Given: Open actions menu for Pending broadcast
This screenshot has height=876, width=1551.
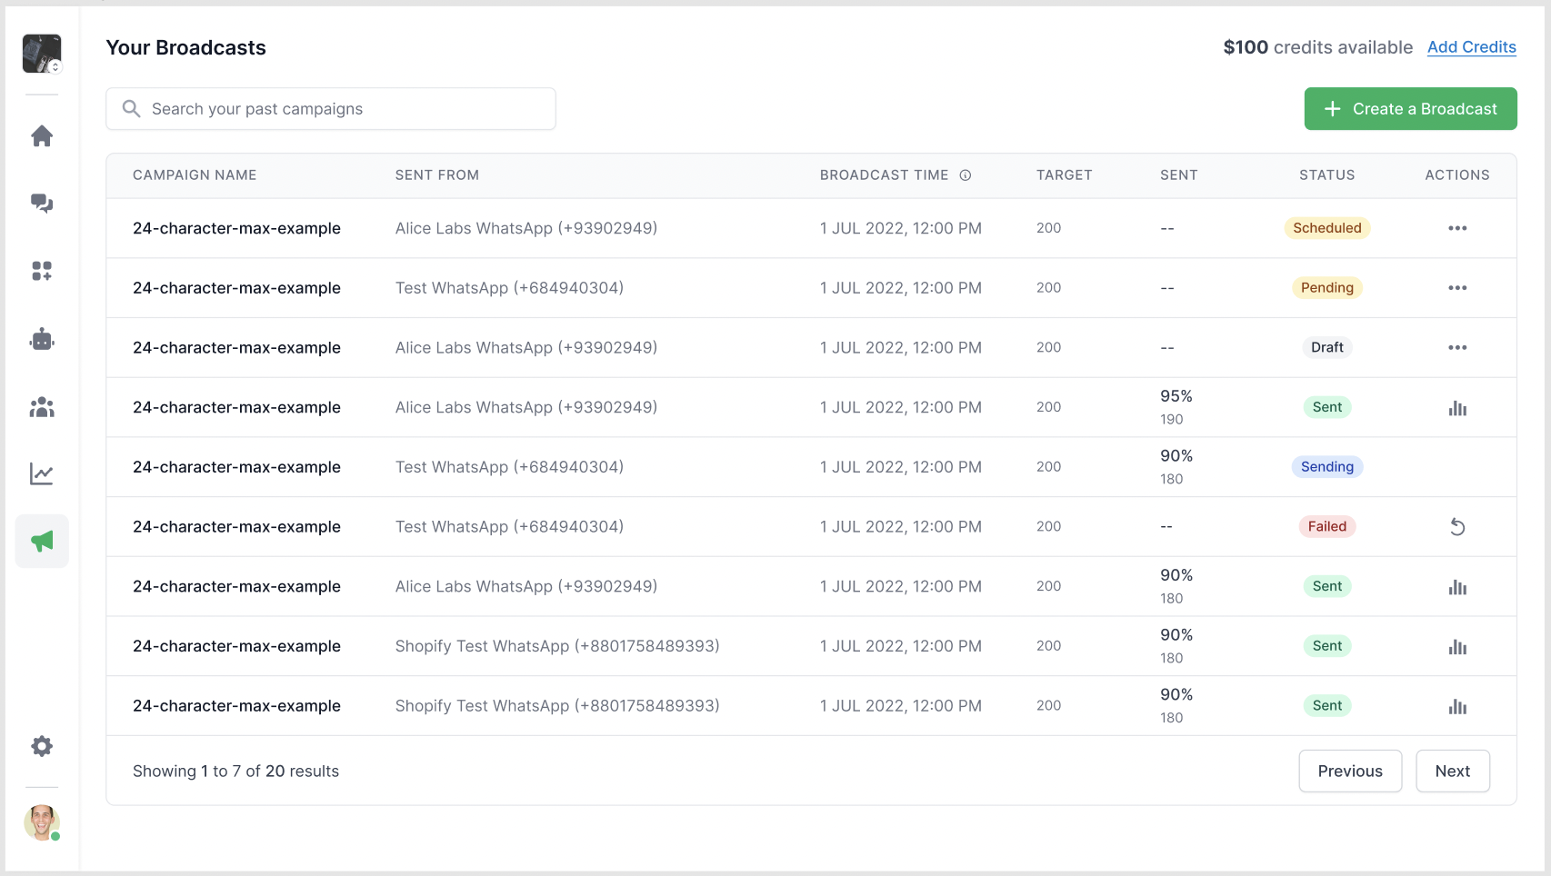Looking at the screenshot, I should click(1457, 288).
